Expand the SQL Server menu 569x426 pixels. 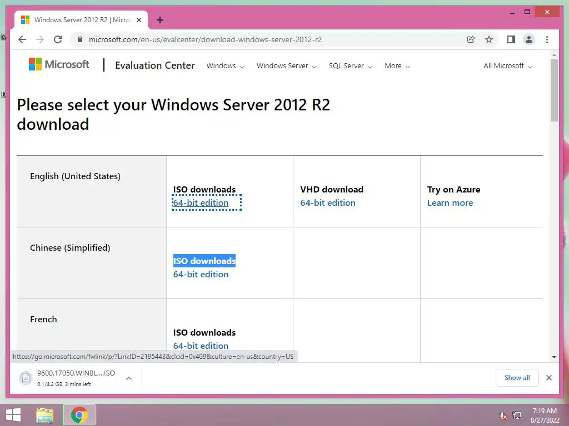350,66
